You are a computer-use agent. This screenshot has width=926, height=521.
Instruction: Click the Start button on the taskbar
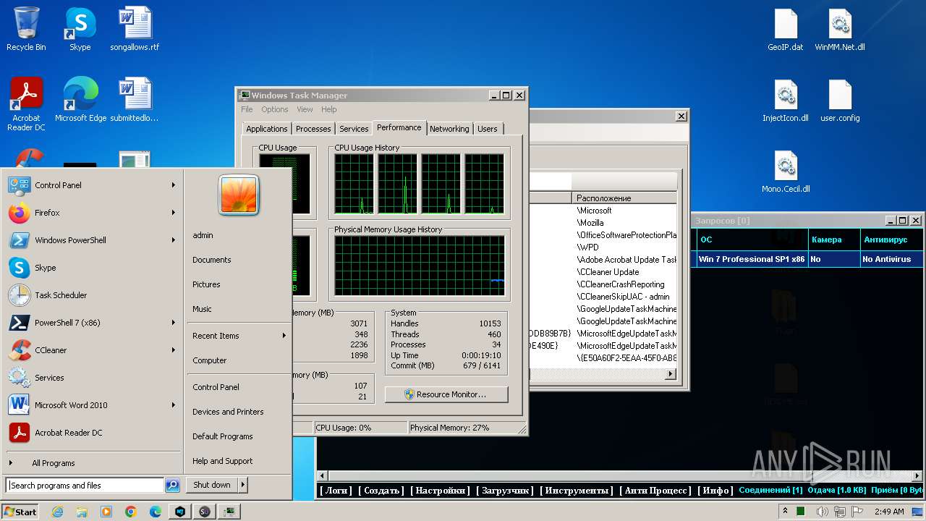(x=20, y=512)
